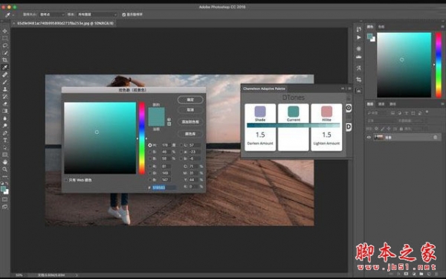This screenshot has width=446, height=279.
Task: Select the G green radio button
Action: pos(150,173)
